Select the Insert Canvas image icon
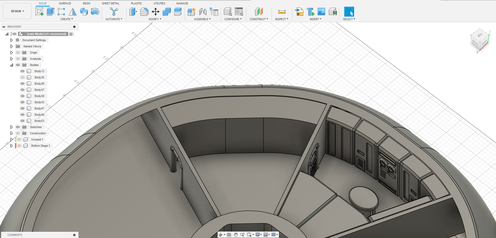The width and height of the screenshot is (496, 238). (321, 11)
